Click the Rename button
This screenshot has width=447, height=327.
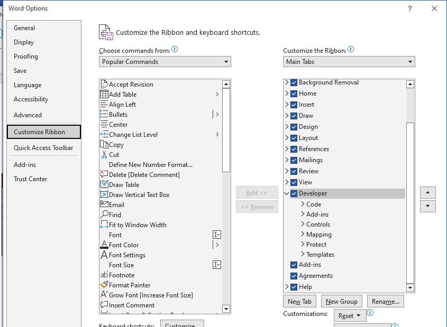pos(385,302)
